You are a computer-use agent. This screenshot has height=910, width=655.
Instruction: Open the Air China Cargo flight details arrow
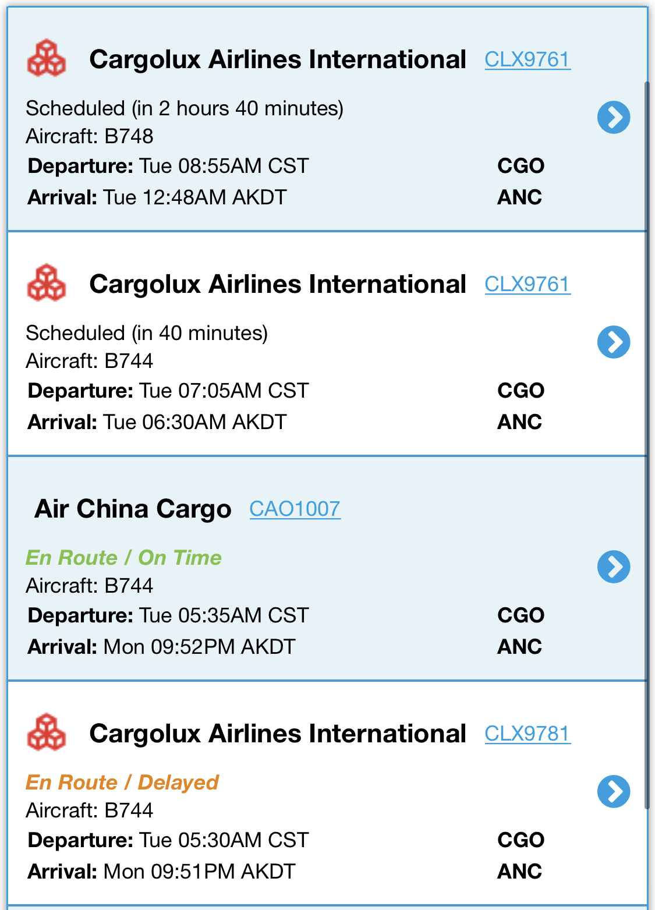[x=614, y=566]
